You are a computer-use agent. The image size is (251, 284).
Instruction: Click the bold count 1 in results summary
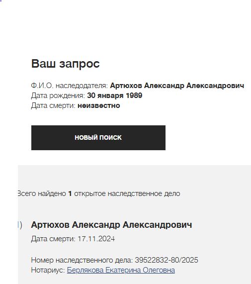point(70,193)
